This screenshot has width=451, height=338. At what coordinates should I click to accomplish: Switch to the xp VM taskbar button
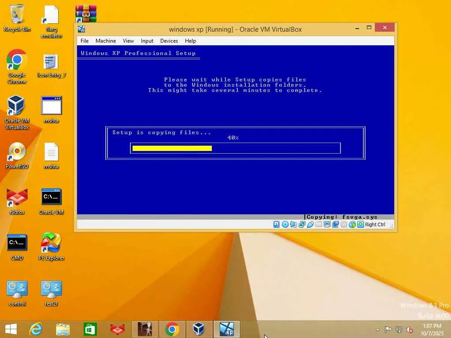coord(227,329)
